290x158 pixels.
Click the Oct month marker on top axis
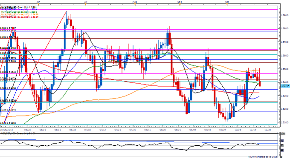(227, 2)
